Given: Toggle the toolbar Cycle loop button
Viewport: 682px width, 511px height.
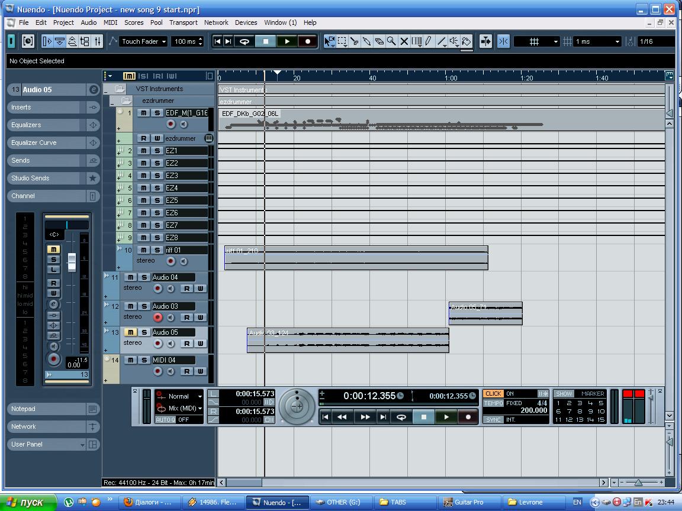Looking at the screenshot, I should pyautogui.click(x=245, y=41).
